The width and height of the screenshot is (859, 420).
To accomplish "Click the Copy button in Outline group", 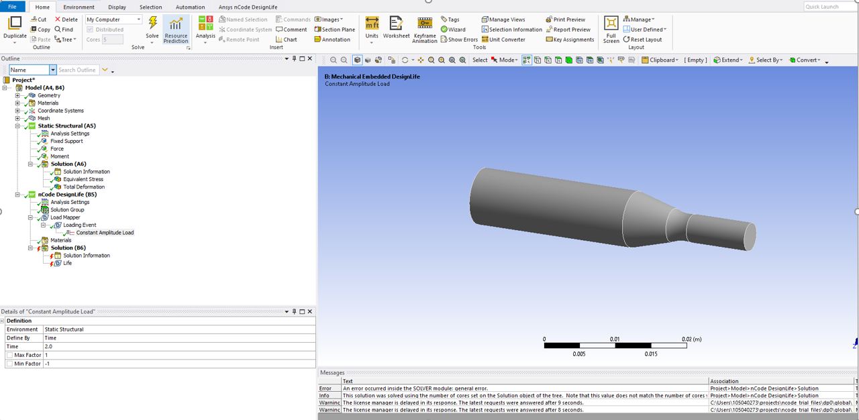I will pos(40,30).
